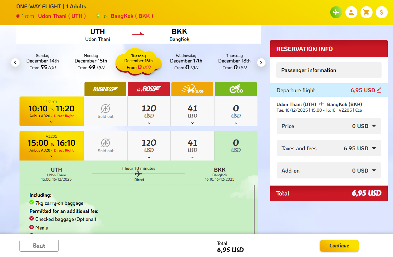Click sold out plane icon for VZ201
Screen dimensions: 393x257
tap(106, 109)
